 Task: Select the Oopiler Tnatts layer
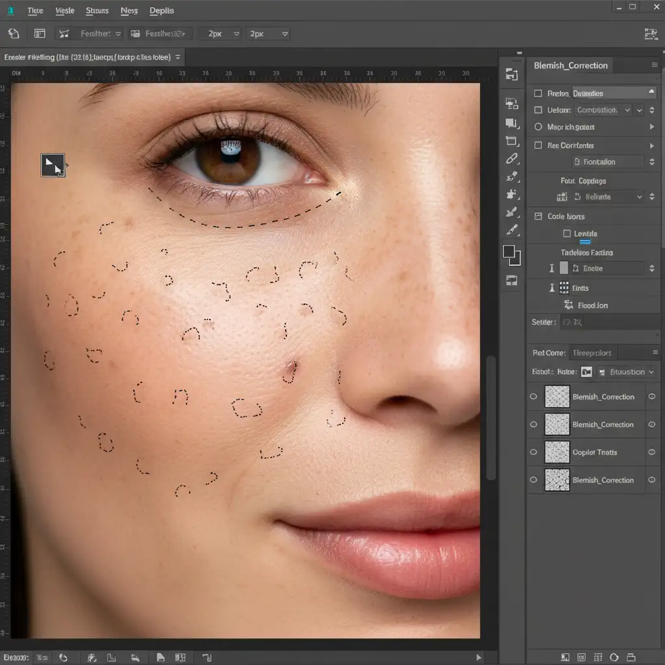[x=594, y=452]
